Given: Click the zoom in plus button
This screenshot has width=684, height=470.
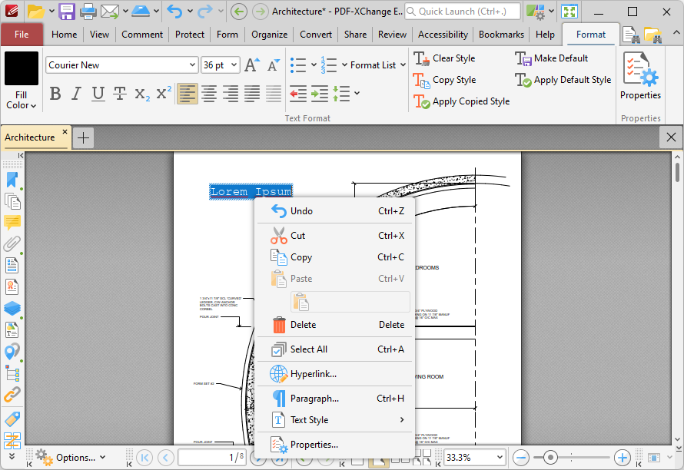Looking at the screenshot, I should point(622,458).
